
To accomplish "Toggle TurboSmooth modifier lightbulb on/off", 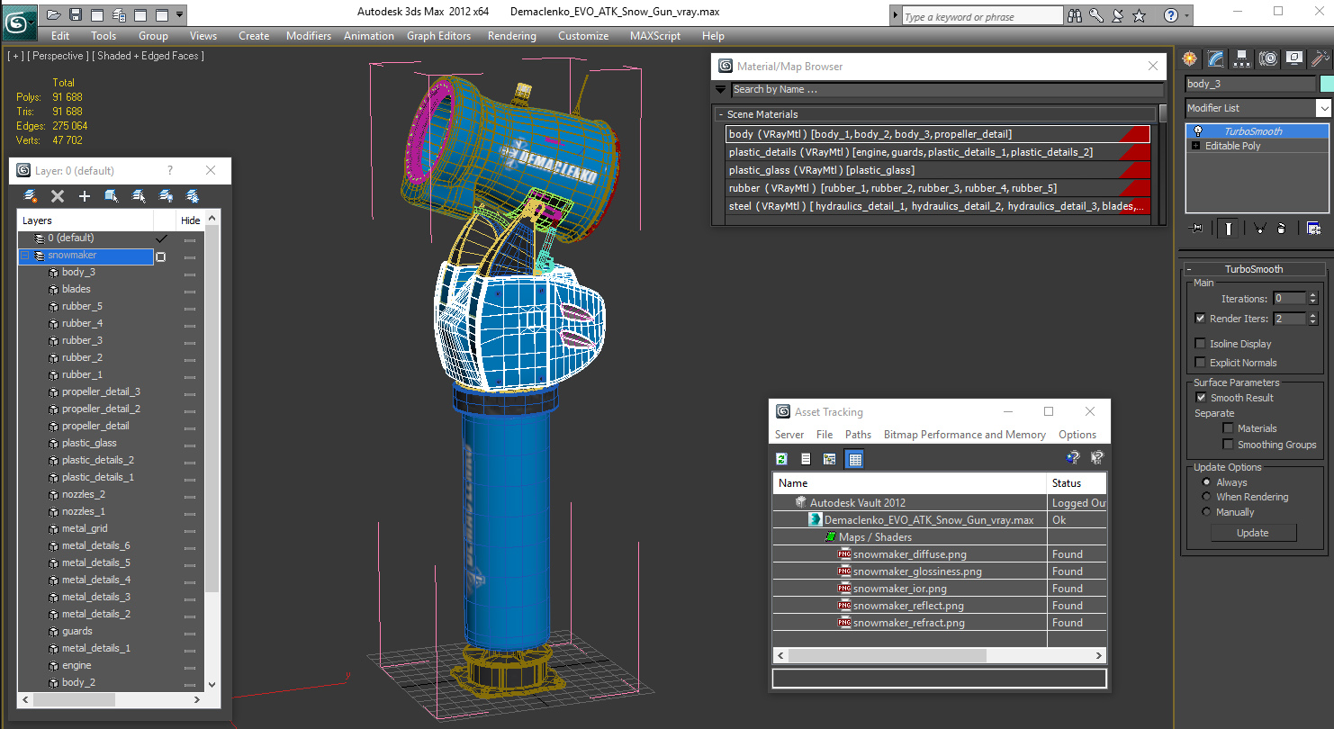I will [x=1197, y=131].
